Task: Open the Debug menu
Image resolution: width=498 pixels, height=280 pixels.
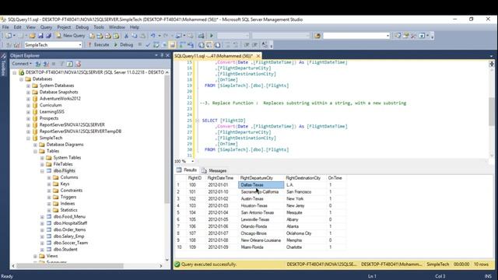Action: (82, 27)
